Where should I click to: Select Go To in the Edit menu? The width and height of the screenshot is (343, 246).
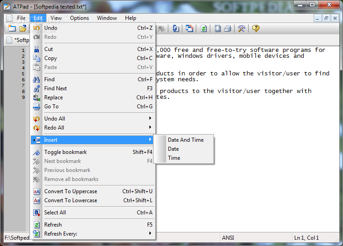(93, 107)
